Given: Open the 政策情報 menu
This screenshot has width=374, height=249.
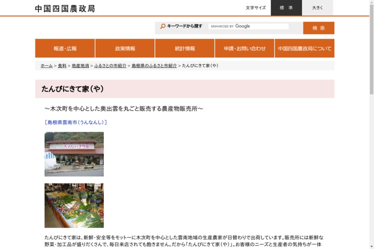Looking at the screenshot, I should 125,49.
